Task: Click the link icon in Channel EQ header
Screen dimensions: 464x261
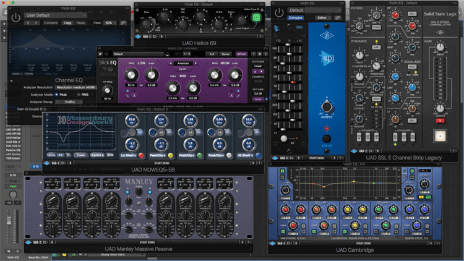Action: (x=123, y=23)
